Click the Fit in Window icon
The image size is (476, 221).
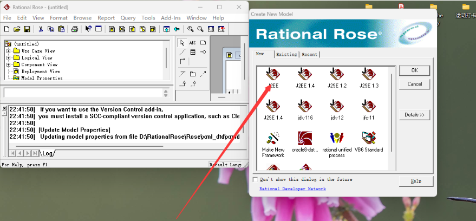point(211,29)
